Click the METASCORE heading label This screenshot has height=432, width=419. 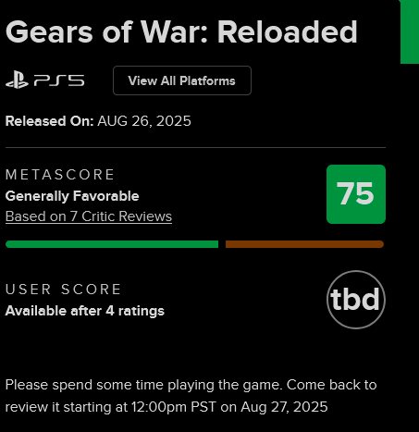60,175
